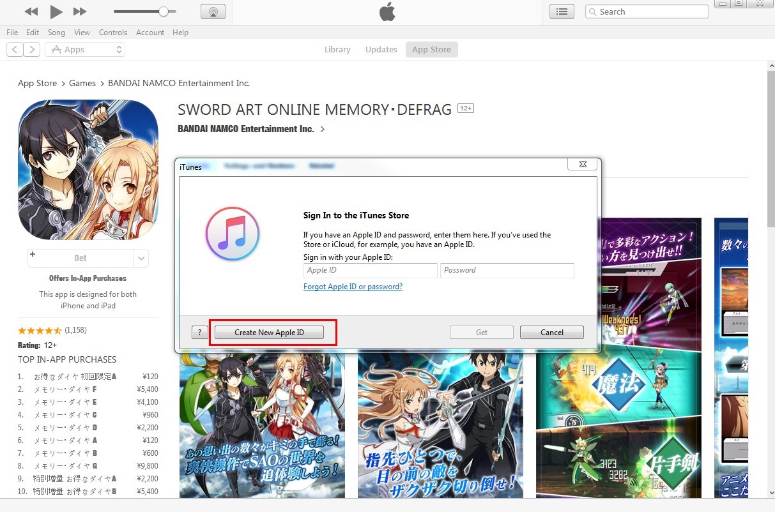Image resolution: width=775 pixels, height=512 pixels.
Task: Open the Edit menu
Action: click(x=33, y=33)
